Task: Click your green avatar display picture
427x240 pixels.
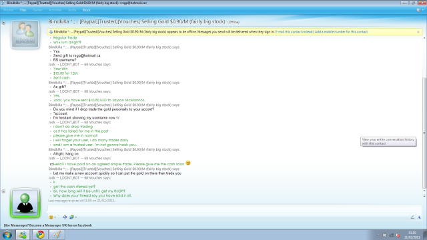Action: click(x=25, y=203)
